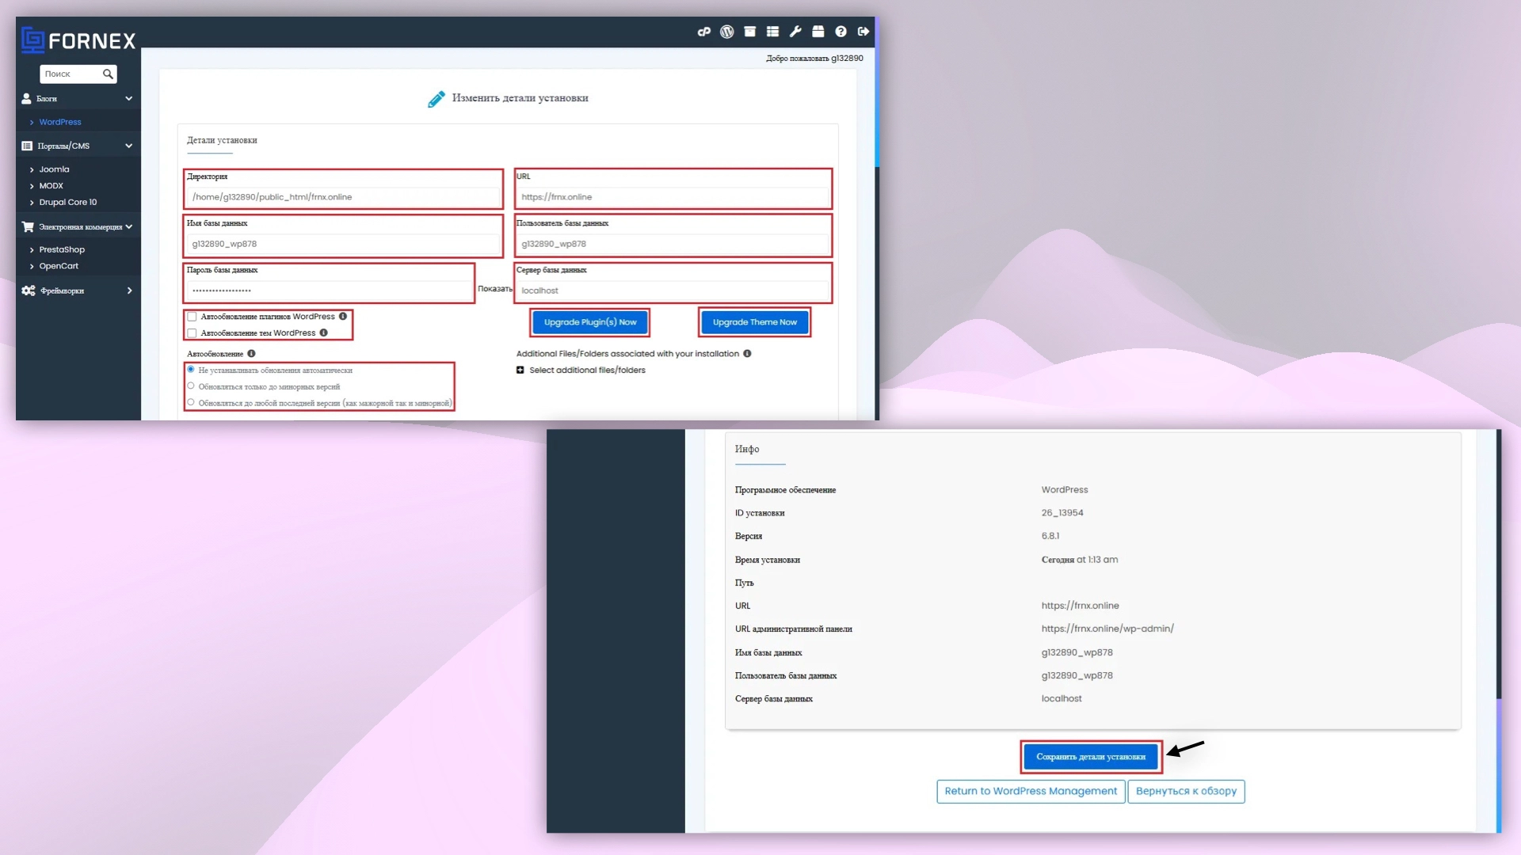Open PrestaShop from the e-commerce menu
The width and height of the screenshot is (1521, 855).
click(61, 249)
